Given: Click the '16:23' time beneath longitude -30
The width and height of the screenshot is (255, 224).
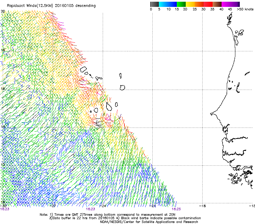Looking at the screenshot, I should 5,209.
